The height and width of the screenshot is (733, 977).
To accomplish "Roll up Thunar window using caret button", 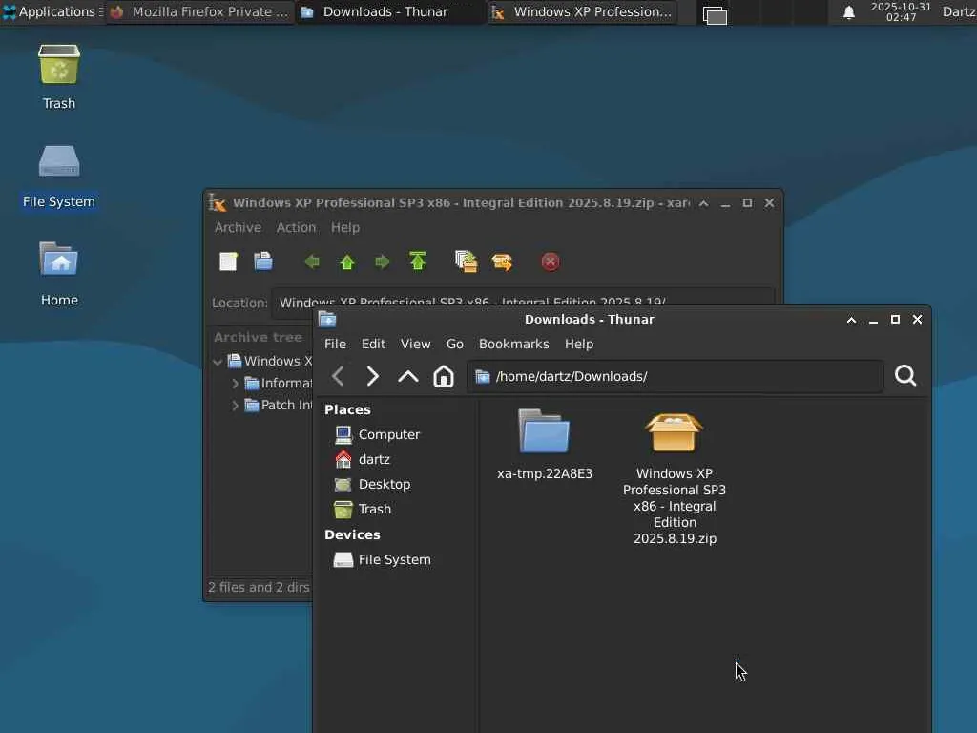I will tap(851, 320).
